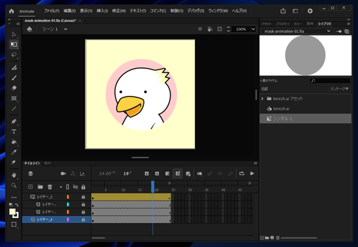Image resolution: width=358 pixels, height=247 pixels.
Task: Expand the toricch.ai アセット folder
Action: 263,98
